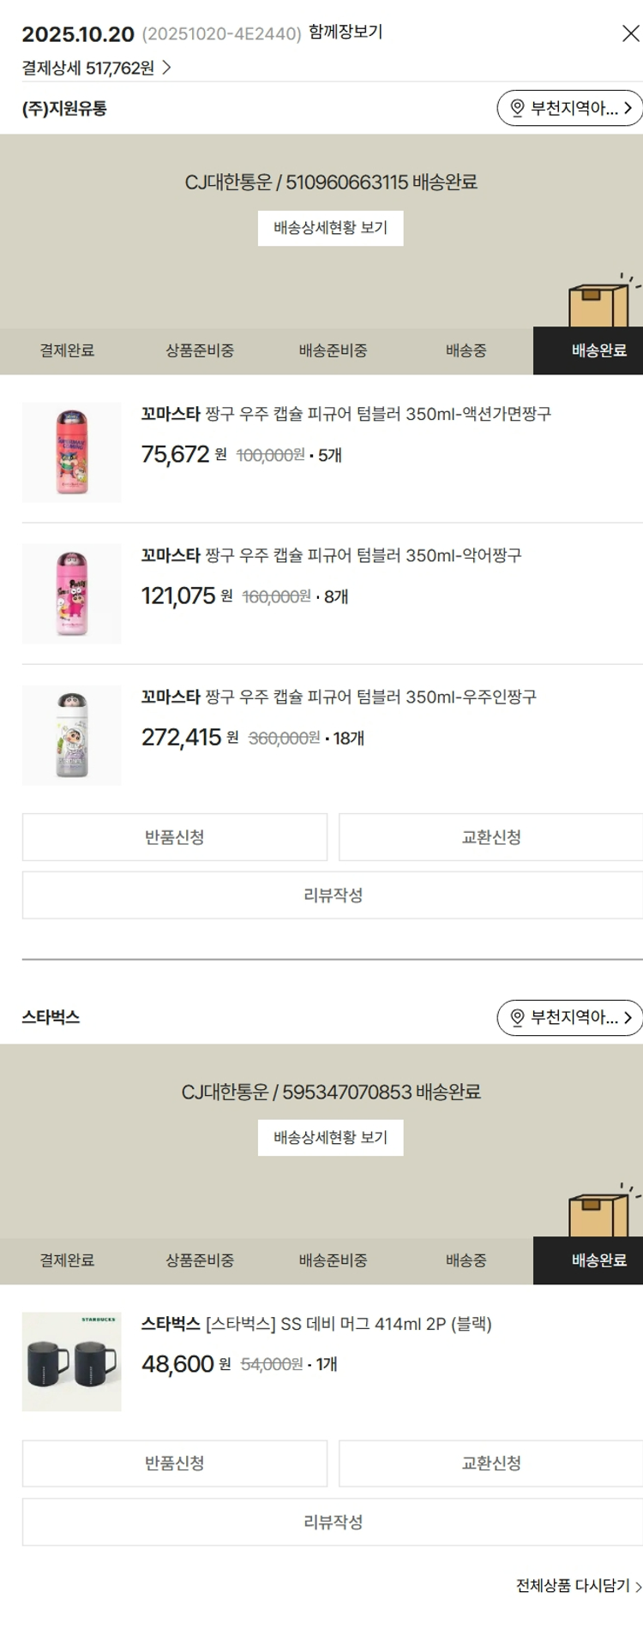Open 악어짱구 tumbler thumbnail
Screen dimensions: 643x1628
pos(72,594)
